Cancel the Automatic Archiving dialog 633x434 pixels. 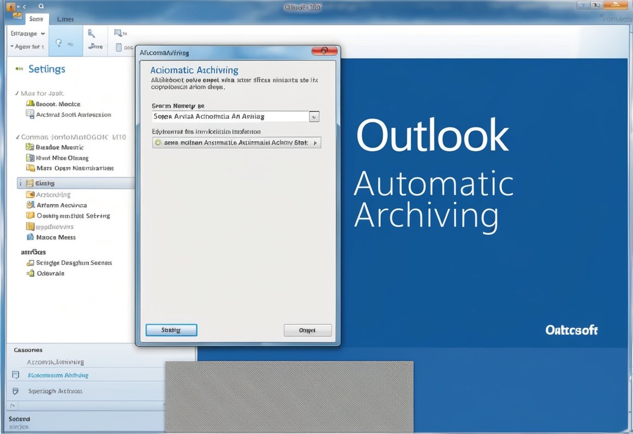coord(307,330)
